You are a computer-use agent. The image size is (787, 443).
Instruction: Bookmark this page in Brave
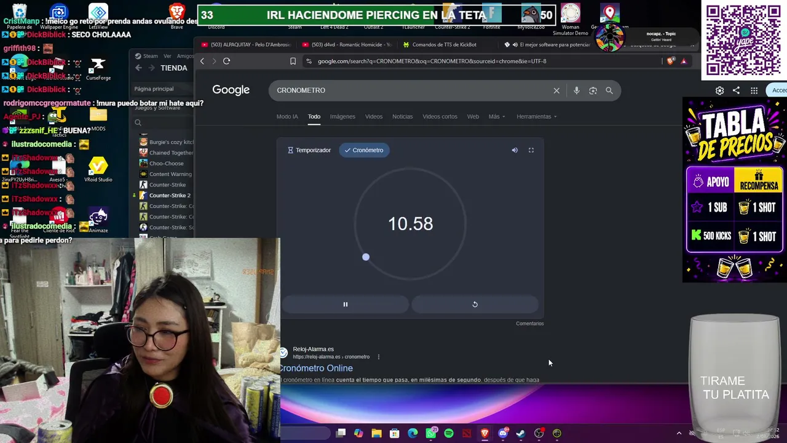[x=293, y=61]
